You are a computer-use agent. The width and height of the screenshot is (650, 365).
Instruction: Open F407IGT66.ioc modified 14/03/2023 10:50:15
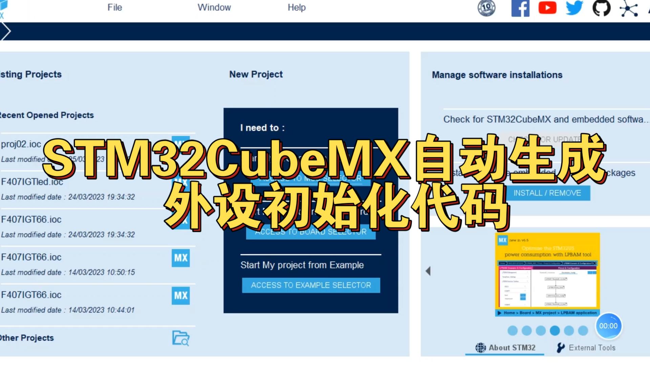click(x=97, y=264)
